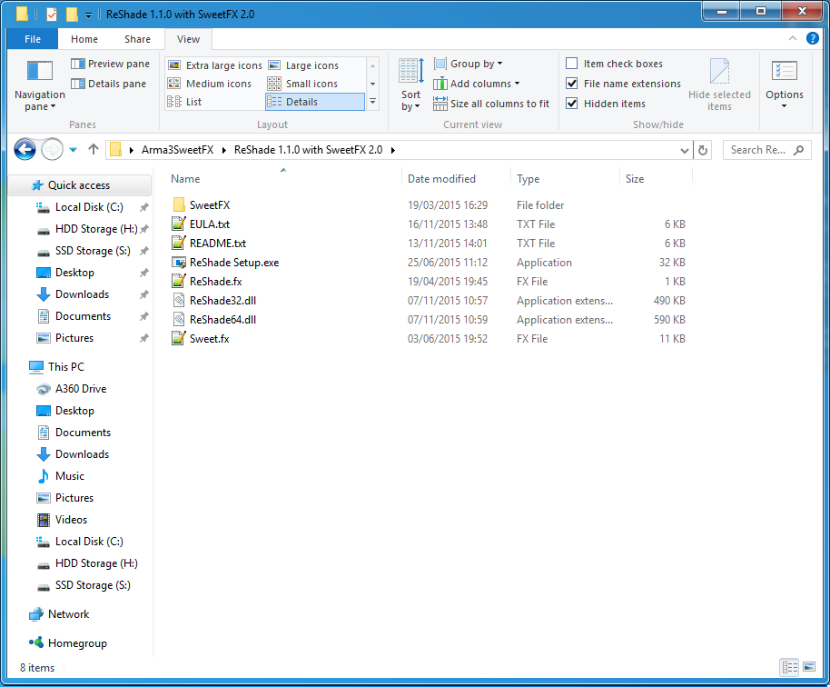Sort files by the Type column

pyautogui.click(x=528, y=179)
